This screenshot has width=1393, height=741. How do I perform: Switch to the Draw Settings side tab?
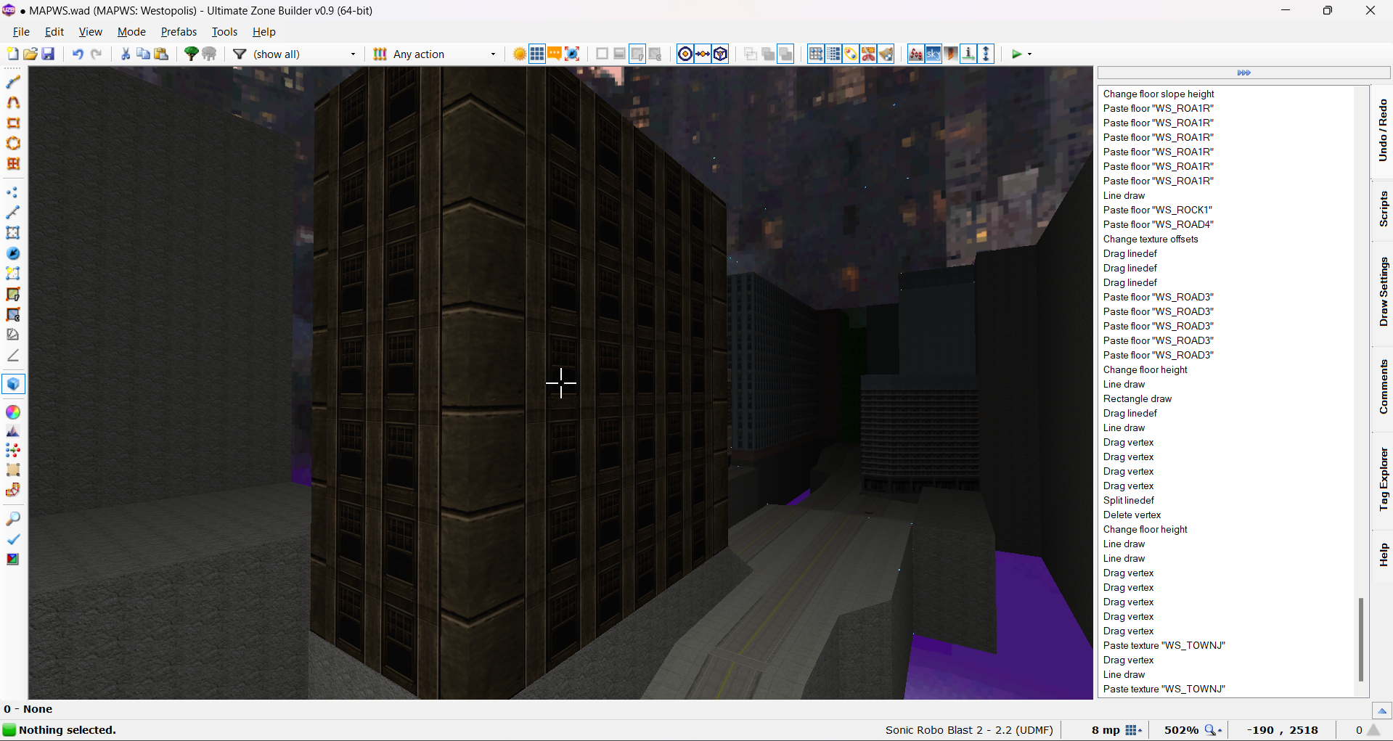[1383, 292]
